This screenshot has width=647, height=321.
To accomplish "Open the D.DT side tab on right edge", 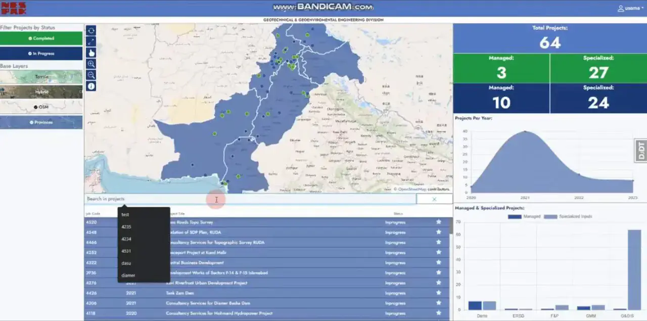I will pyautogui.click(x=641, y=151).
